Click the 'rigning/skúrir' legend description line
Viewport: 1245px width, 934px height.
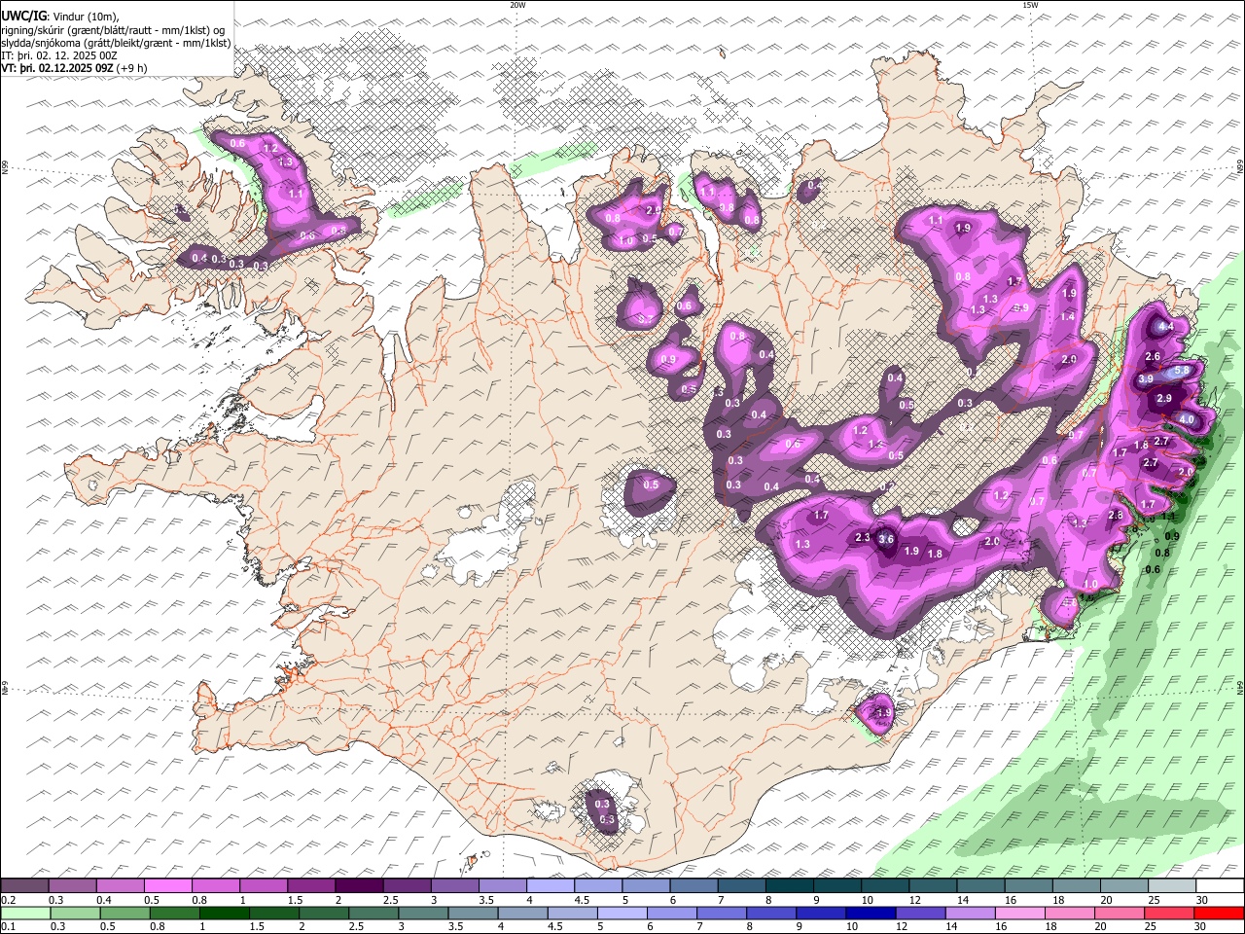point(112,30)
